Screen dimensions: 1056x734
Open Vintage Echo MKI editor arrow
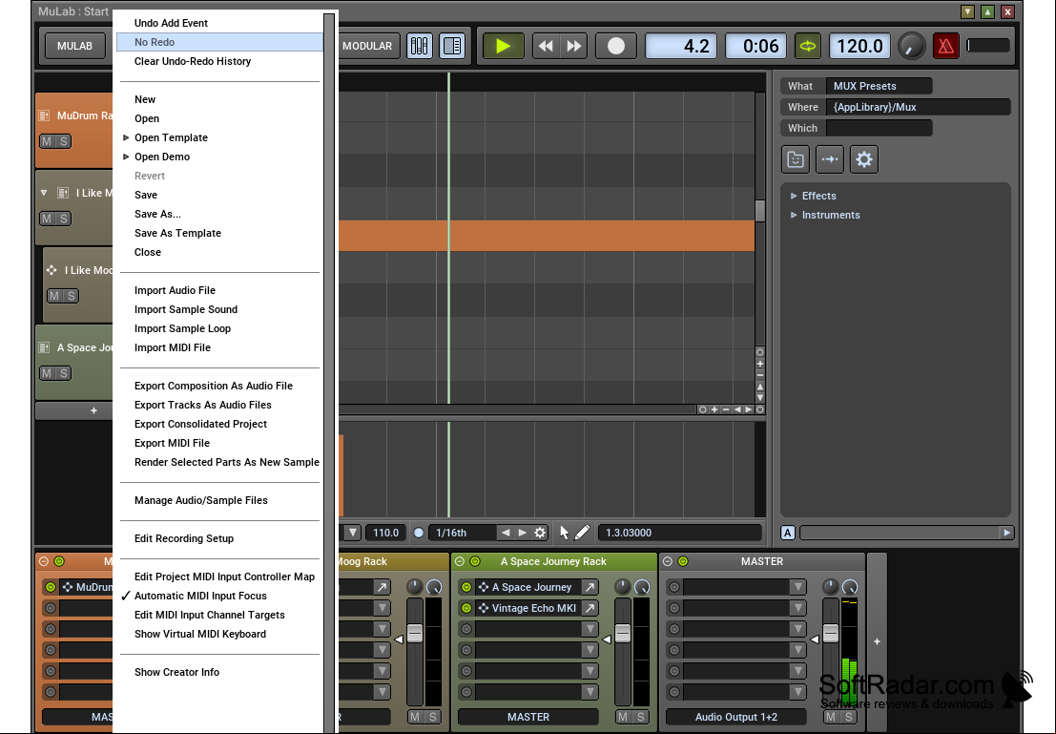590,609
